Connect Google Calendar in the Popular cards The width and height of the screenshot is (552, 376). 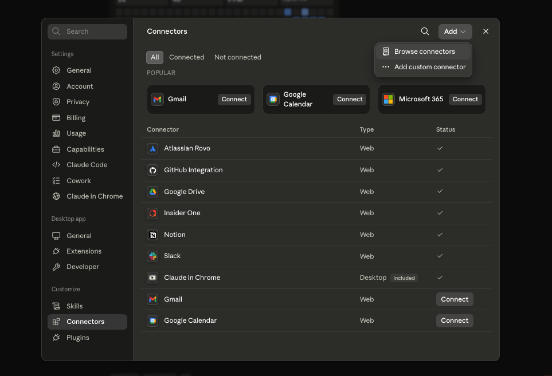point(350,99)
